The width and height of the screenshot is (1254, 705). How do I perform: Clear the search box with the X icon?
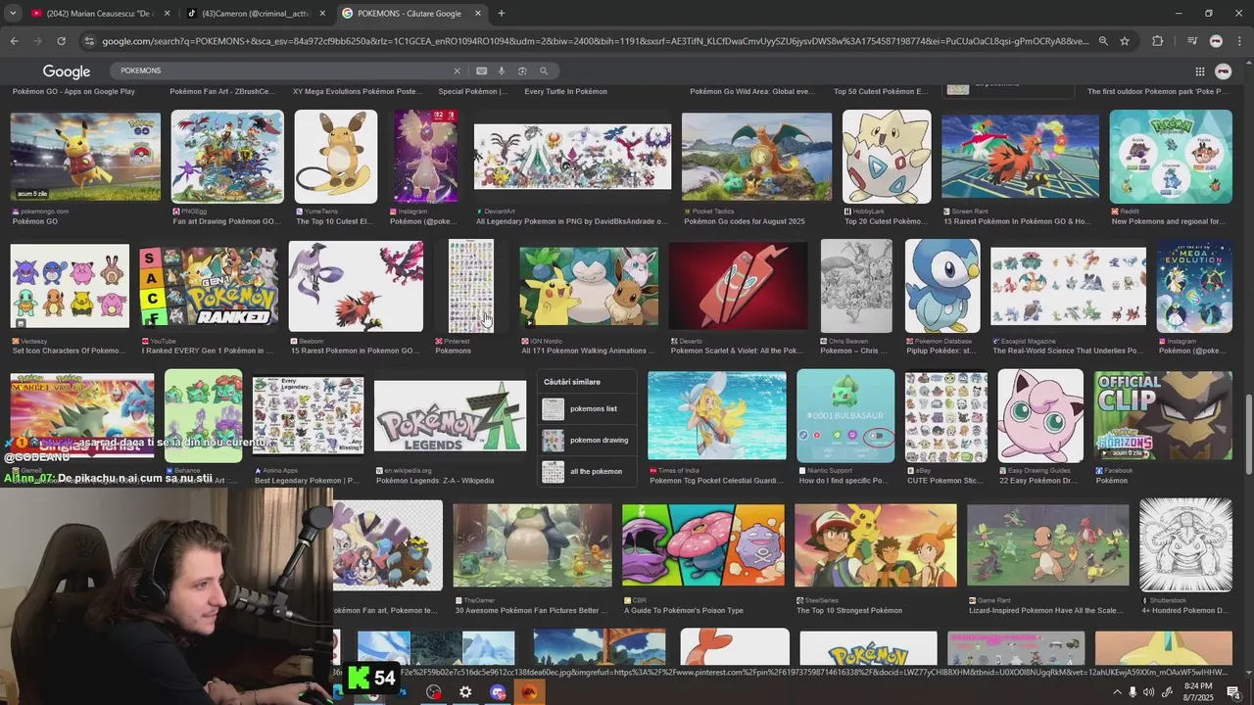point(457,70)
